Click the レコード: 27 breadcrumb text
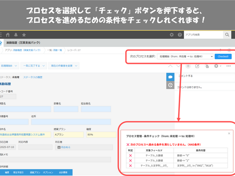The width and height of the screenshot is (235, 176). click(74, 50)
